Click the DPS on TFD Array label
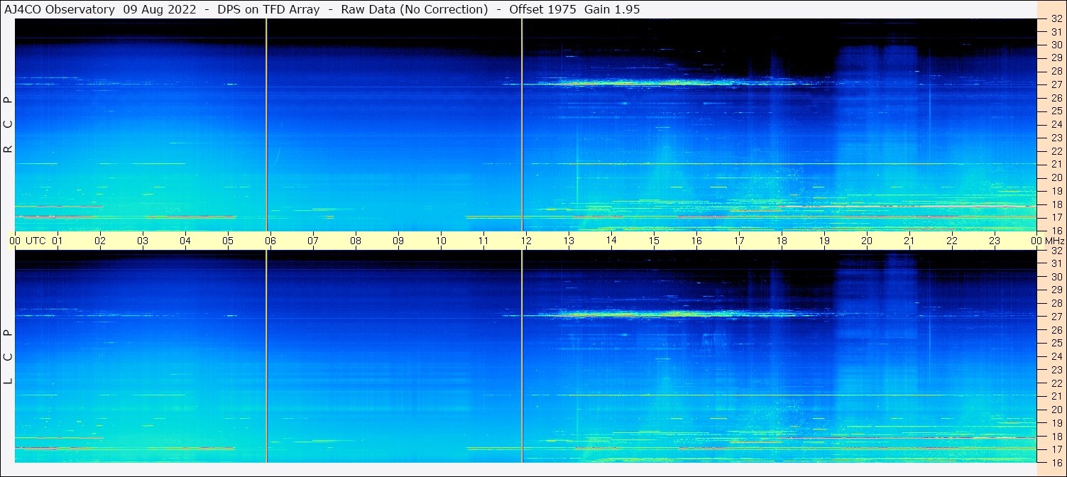This screenshot has width=1067, height=477. pyautogui.click(x=269, y=9)
